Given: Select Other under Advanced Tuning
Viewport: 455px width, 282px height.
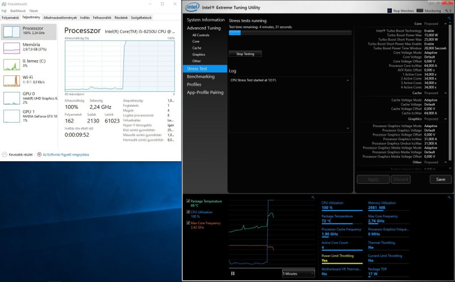Looking at the screenshot, I should pos(196,61).
